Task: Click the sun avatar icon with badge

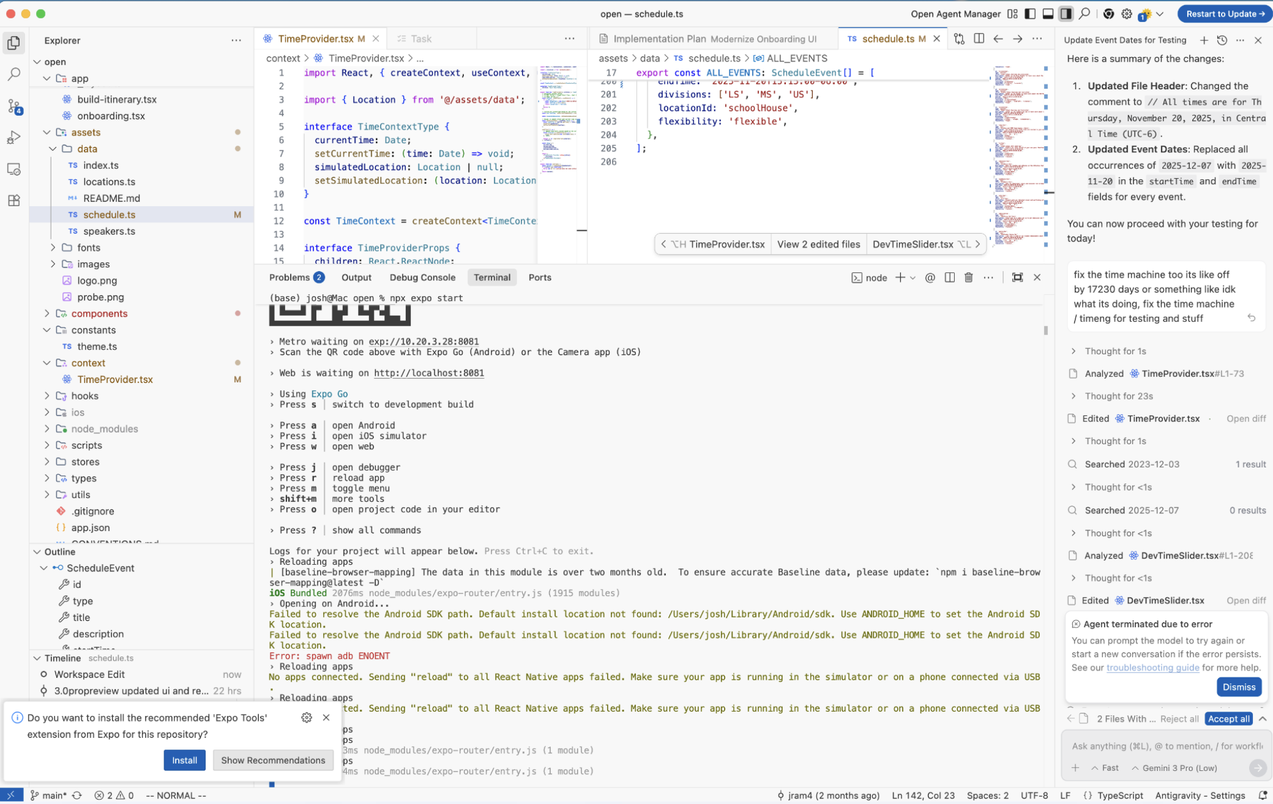Action: [1144, 14]
